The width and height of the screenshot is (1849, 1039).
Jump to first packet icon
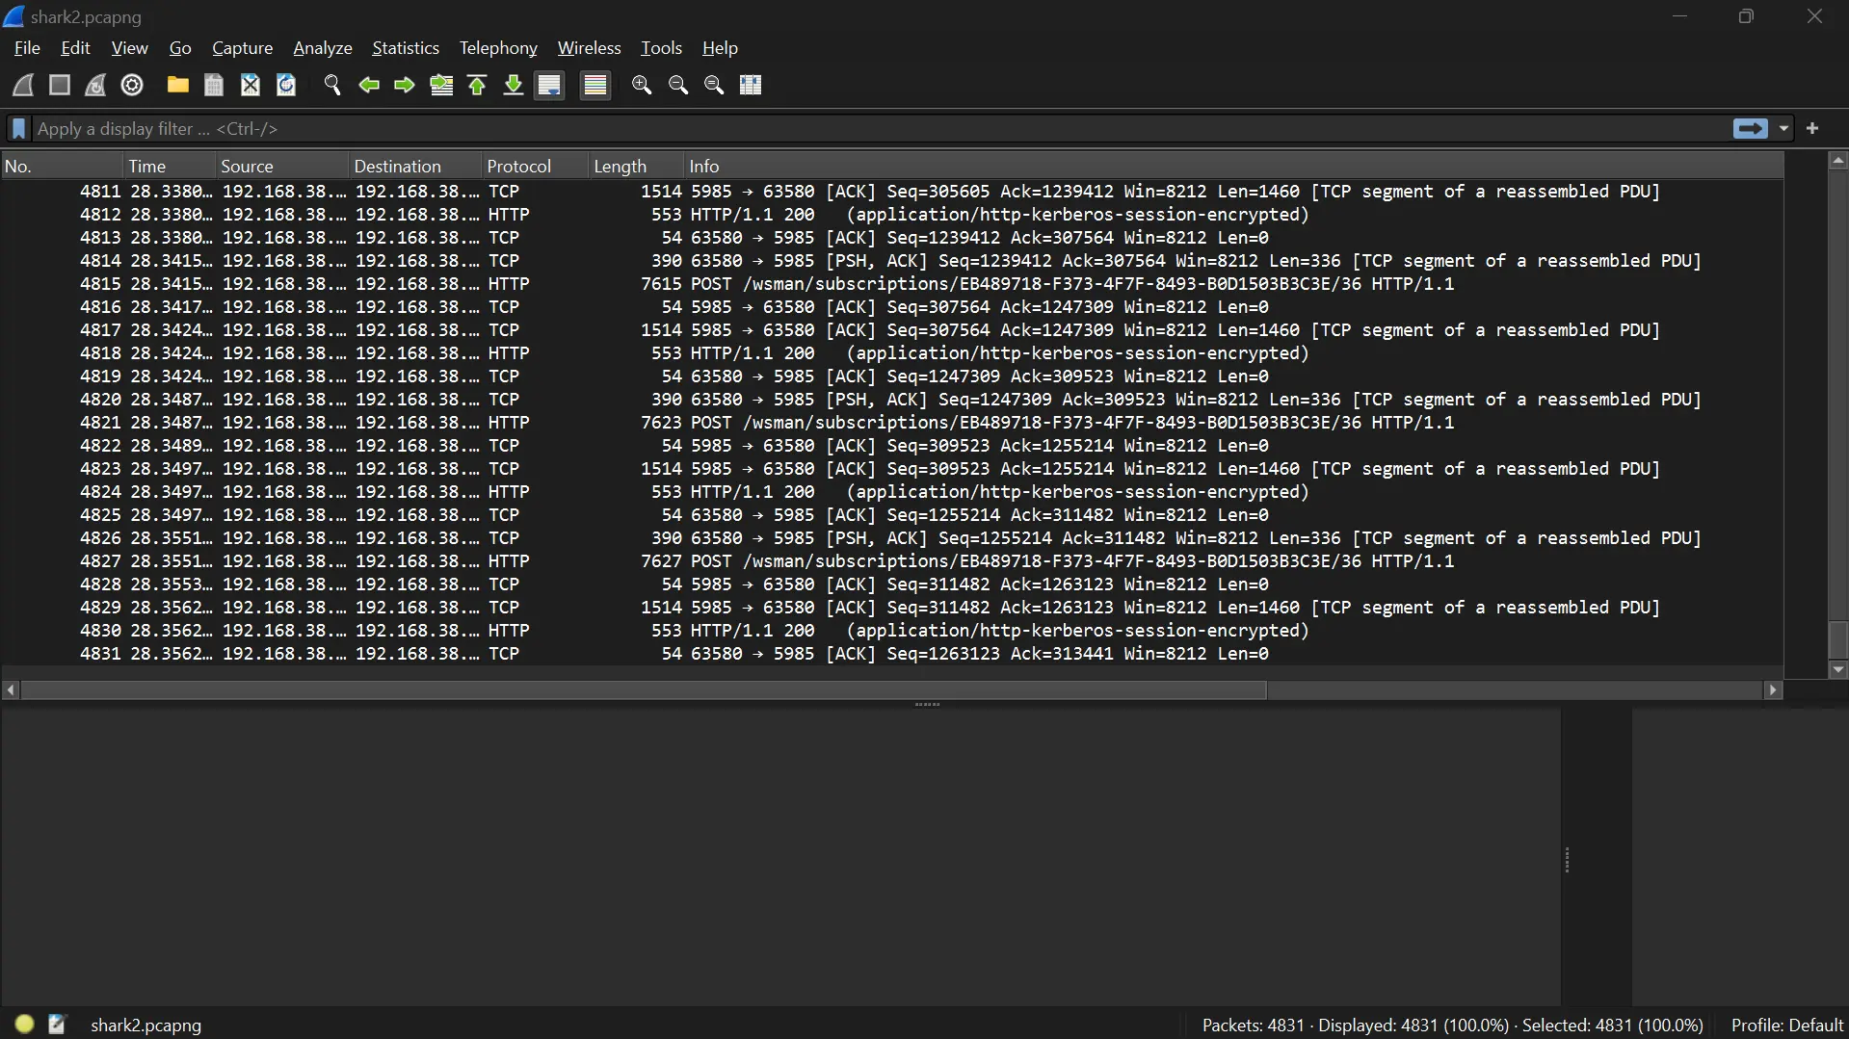tap(477, 85)
